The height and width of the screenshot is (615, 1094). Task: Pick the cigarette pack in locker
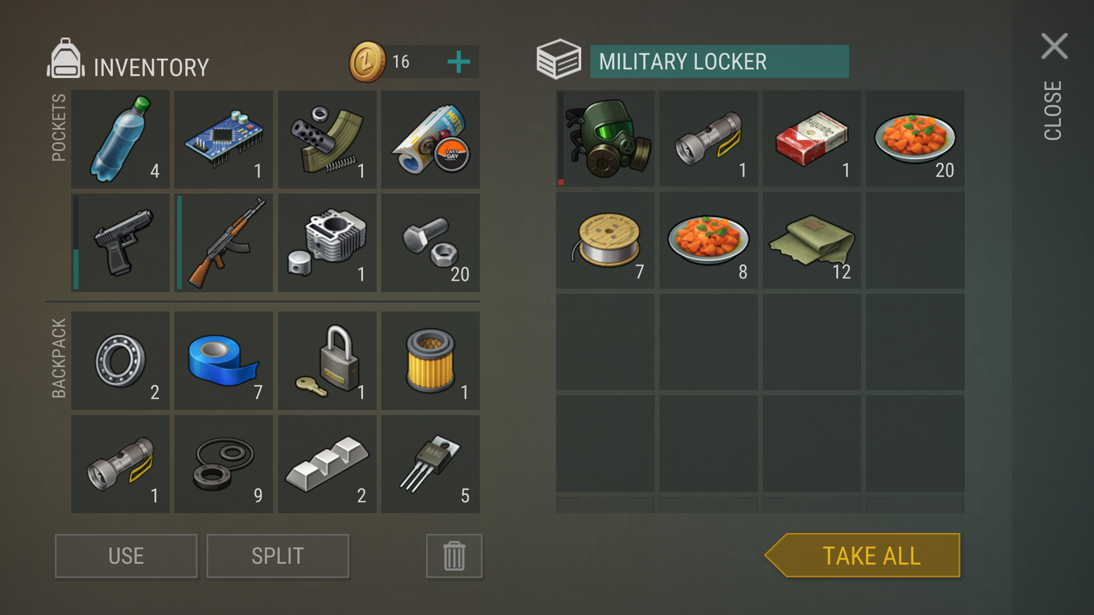click(x=812, y=138)
